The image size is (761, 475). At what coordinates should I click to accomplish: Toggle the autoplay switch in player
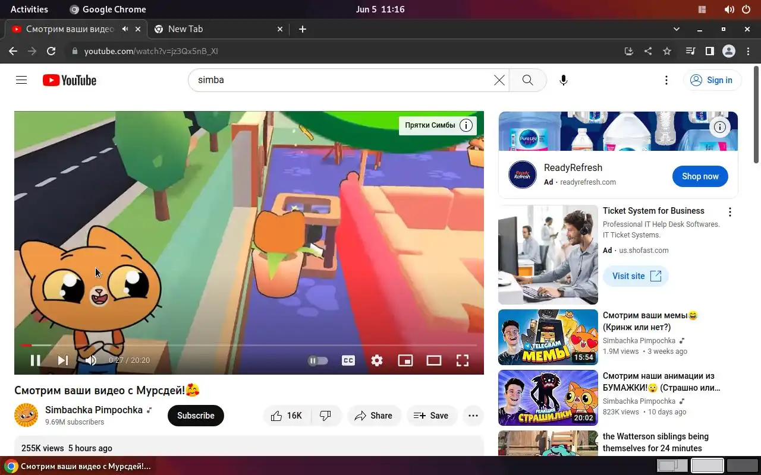[x=318, y=360]
